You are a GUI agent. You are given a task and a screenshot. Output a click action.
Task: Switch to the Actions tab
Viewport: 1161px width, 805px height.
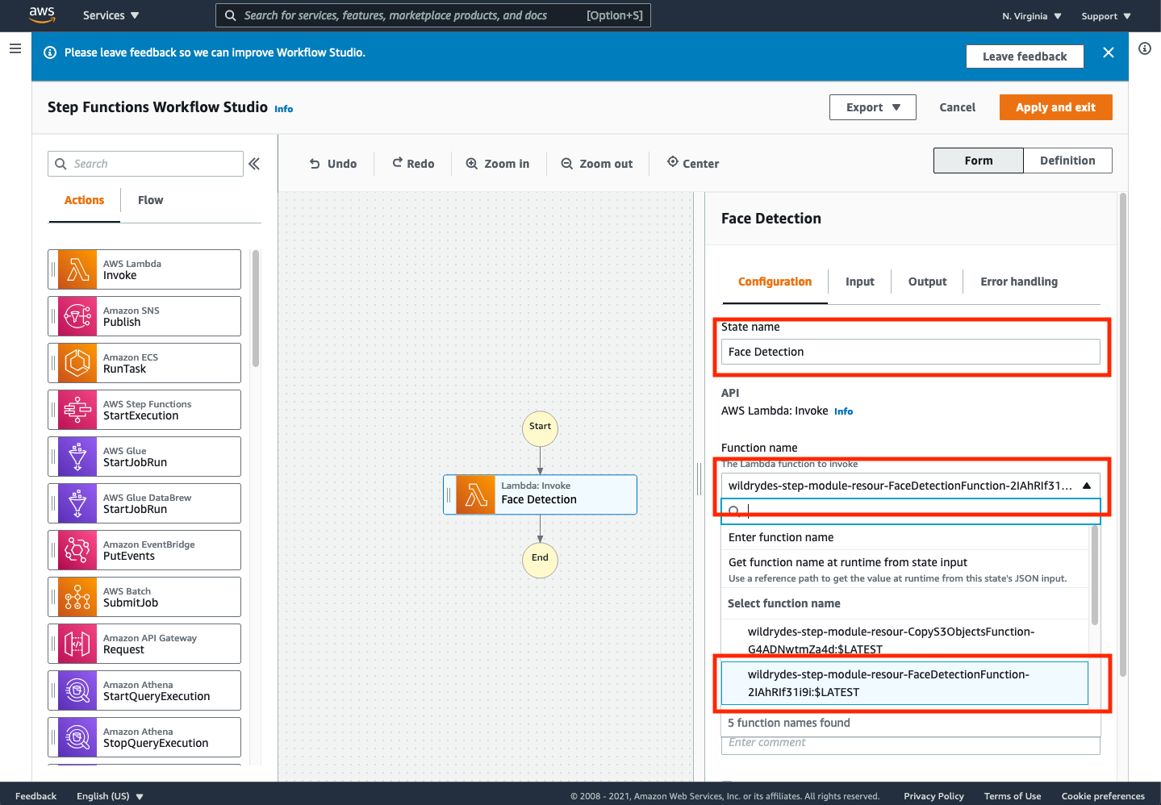click(84, 200)
